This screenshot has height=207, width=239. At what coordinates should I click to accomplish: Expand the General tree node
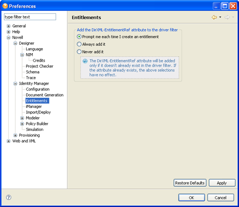[x=9, y=26]
